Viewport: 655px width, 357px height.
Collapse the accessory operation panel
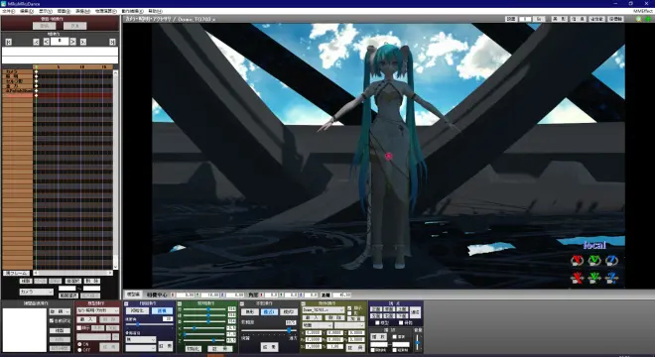pyautogui.click(x=303, y=303)
